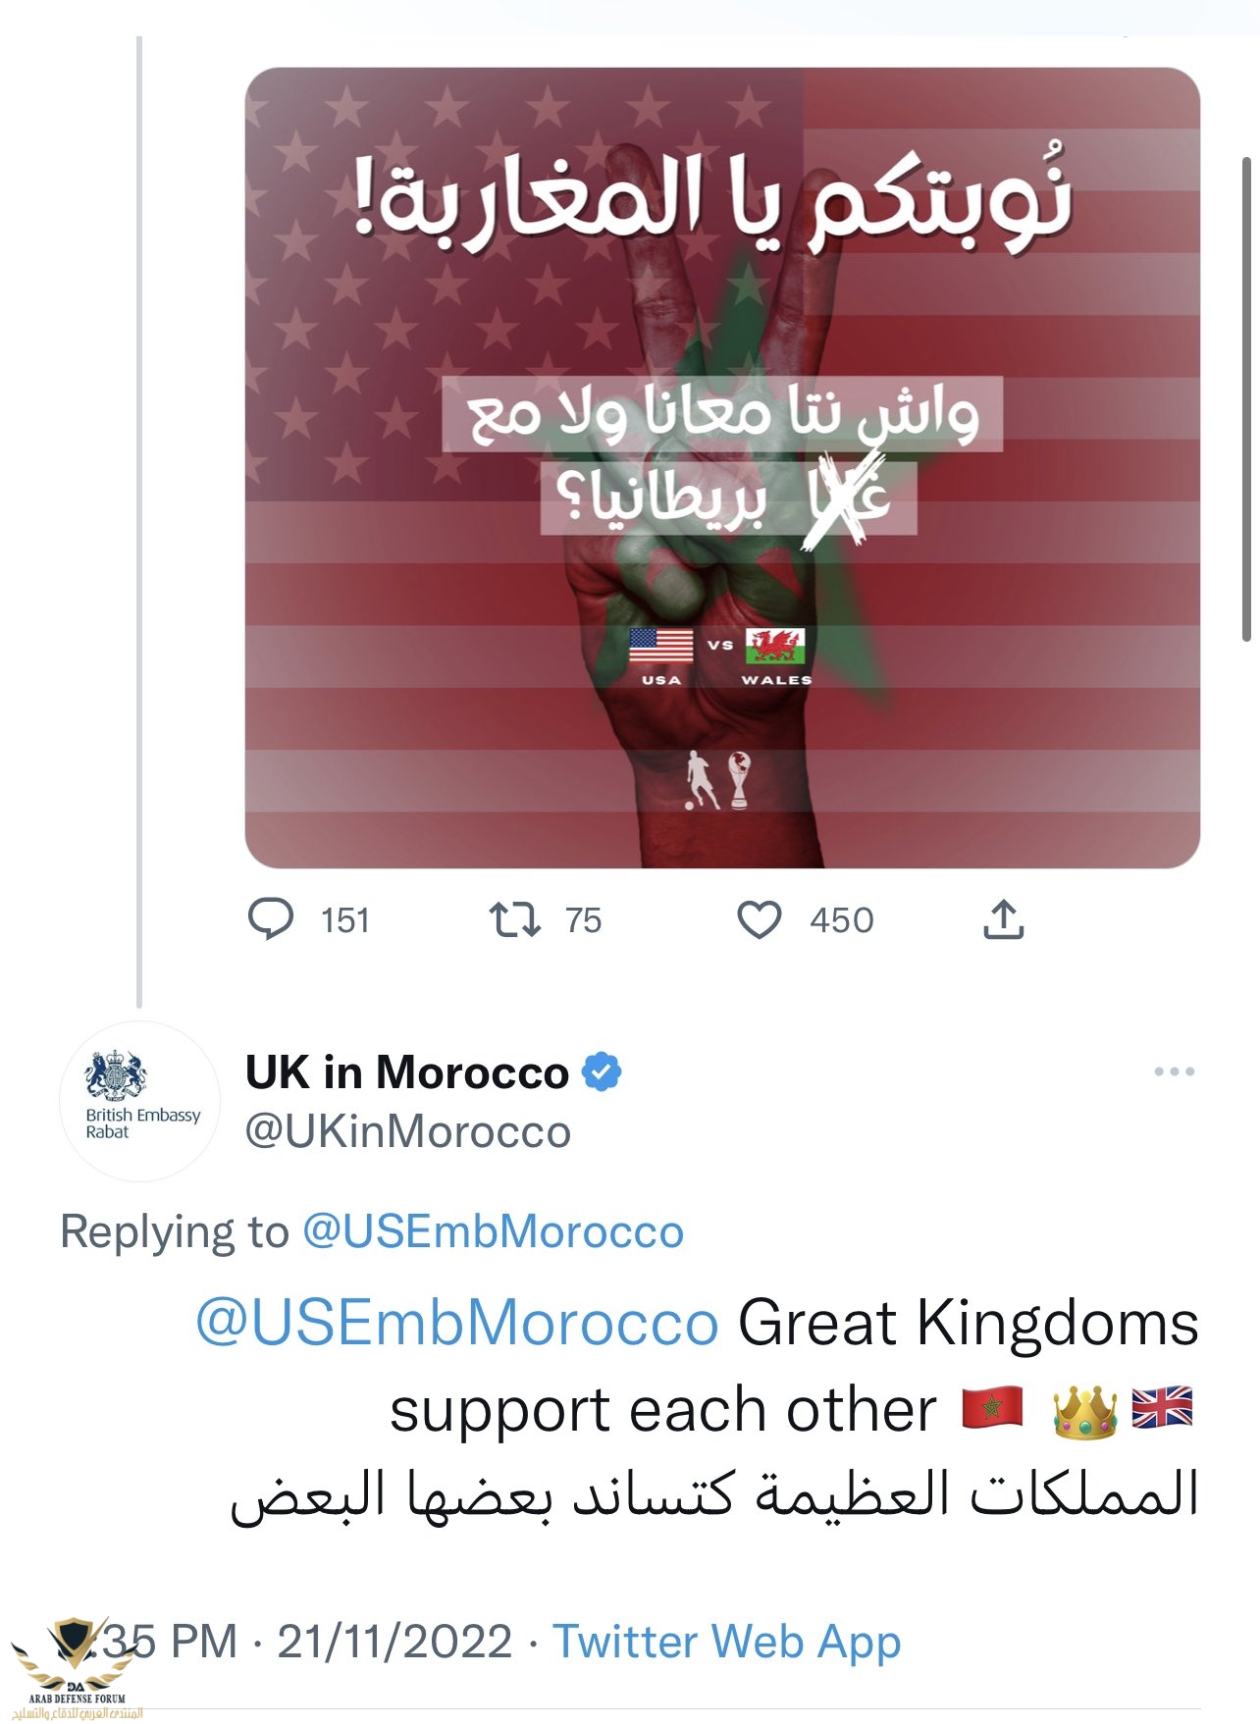This screenshot has height=1724, width=1260.
Task: Open the three-dot more options menu
Action: coord(1174,1071)
